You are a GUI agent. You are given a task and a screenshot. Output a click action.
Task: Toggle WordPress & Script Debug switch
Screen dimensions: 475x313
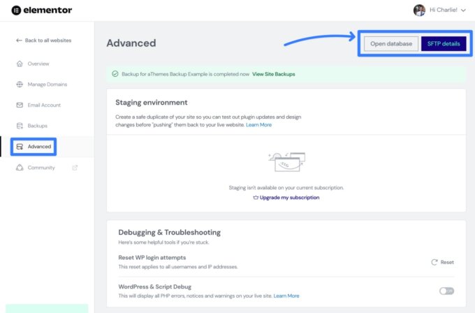point(446,291)
